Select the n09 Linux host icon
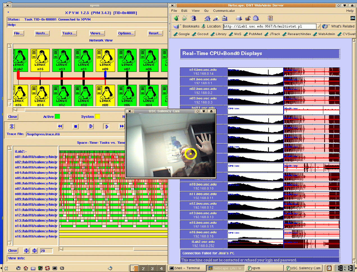The width and height of the screenshot is (357, 272). click(105, 60)
